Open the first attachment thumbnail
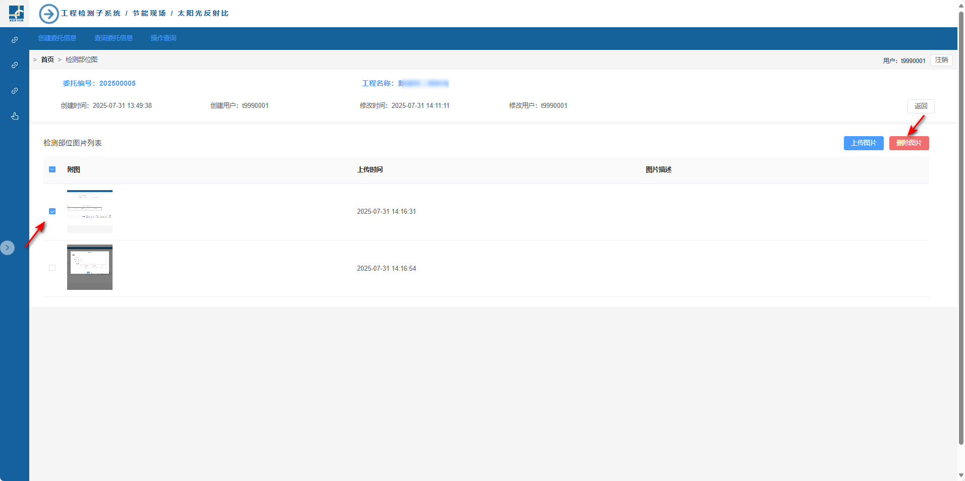This screenshot has width=965, height=481. tap(90, 211)
